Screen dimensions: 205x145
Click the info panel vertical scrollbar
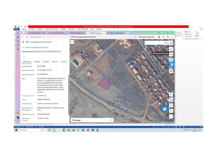[x=69, y=95]
